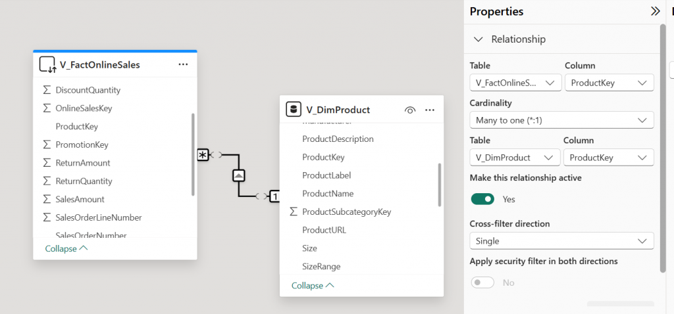Click the V_DimProduct database icon
Viewport: 674px width, 314px height.
tap(294, 110)
